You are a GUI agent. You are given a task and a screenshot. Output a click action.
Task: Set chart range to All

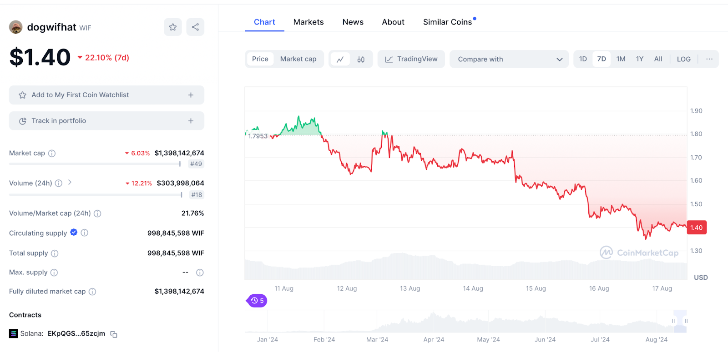(658, 59)
